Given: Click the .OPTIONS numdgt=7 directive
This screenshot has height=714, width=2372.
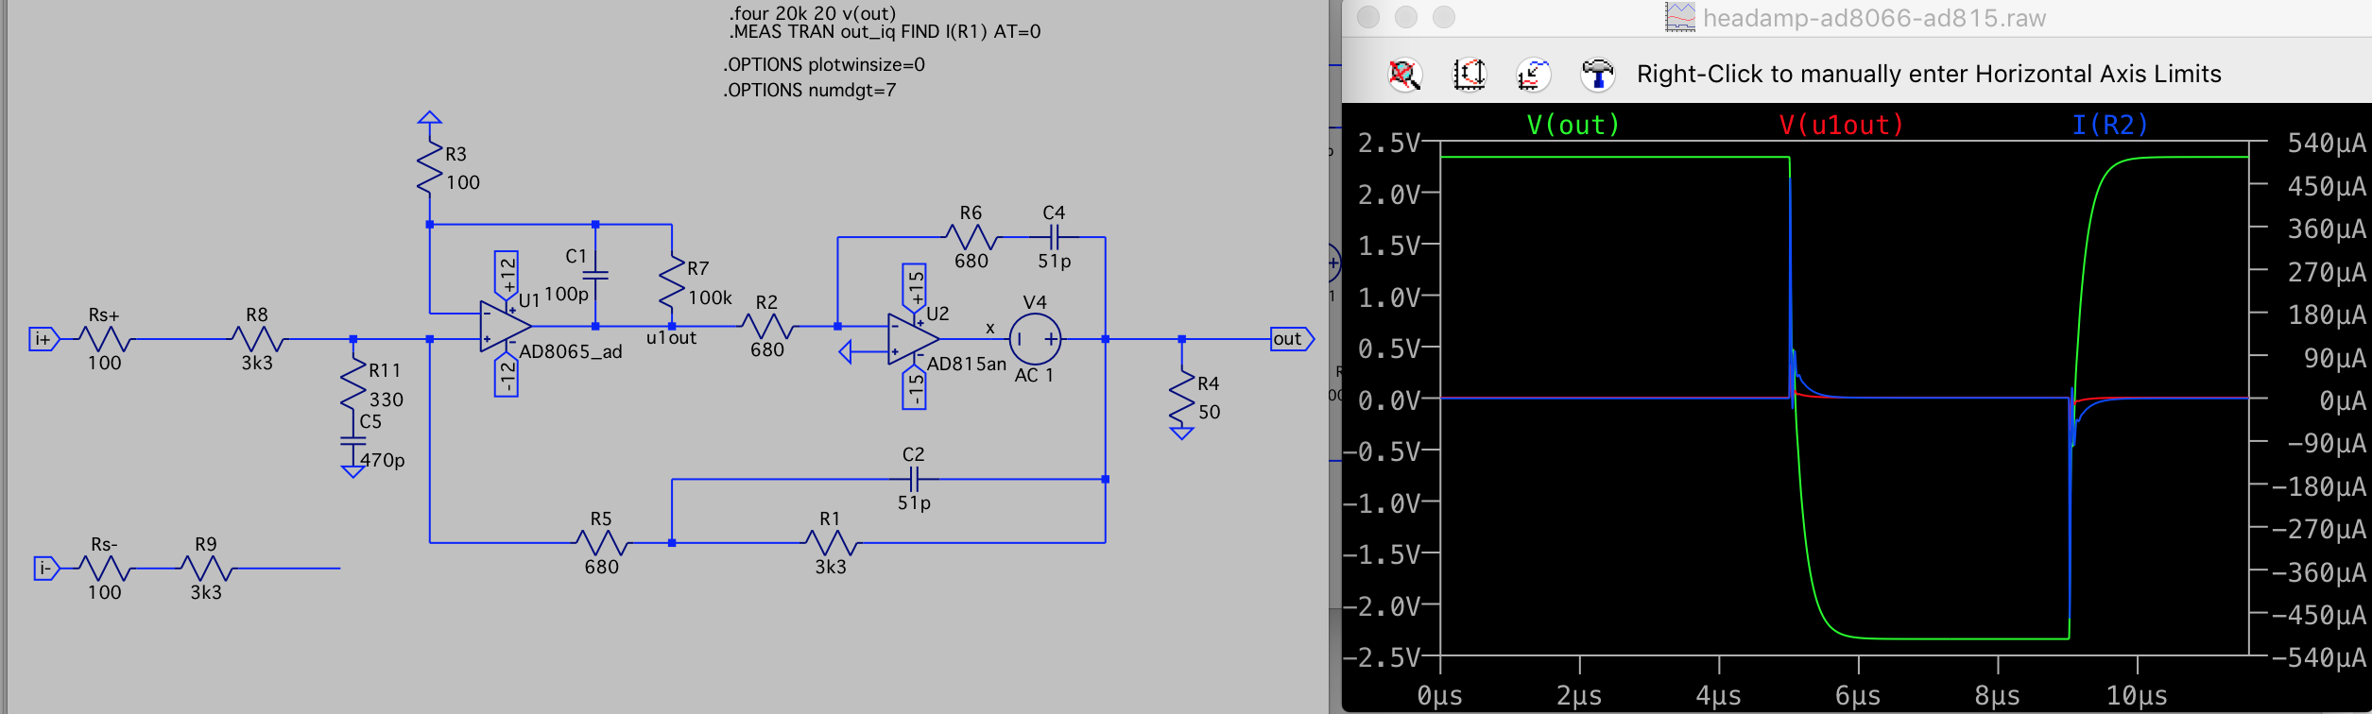Looking at the screenshot, I should pyautogui.click(x=810, y=90).
